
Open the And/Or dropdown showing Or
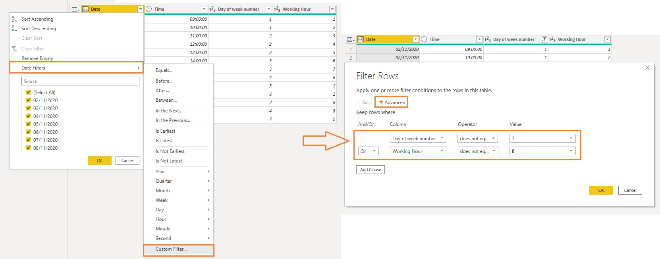tap(369, 151)
